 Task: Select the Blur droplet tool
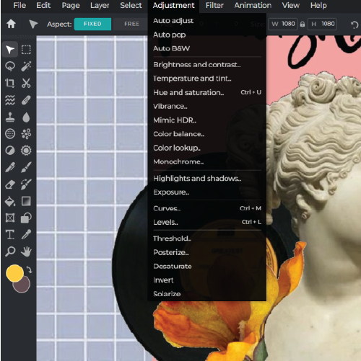point(26,117)
